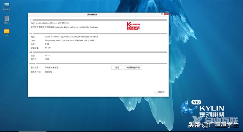The height and width of the screenshot is (132, 243).
Task: Click the root username value
Action: coord(47,59)
